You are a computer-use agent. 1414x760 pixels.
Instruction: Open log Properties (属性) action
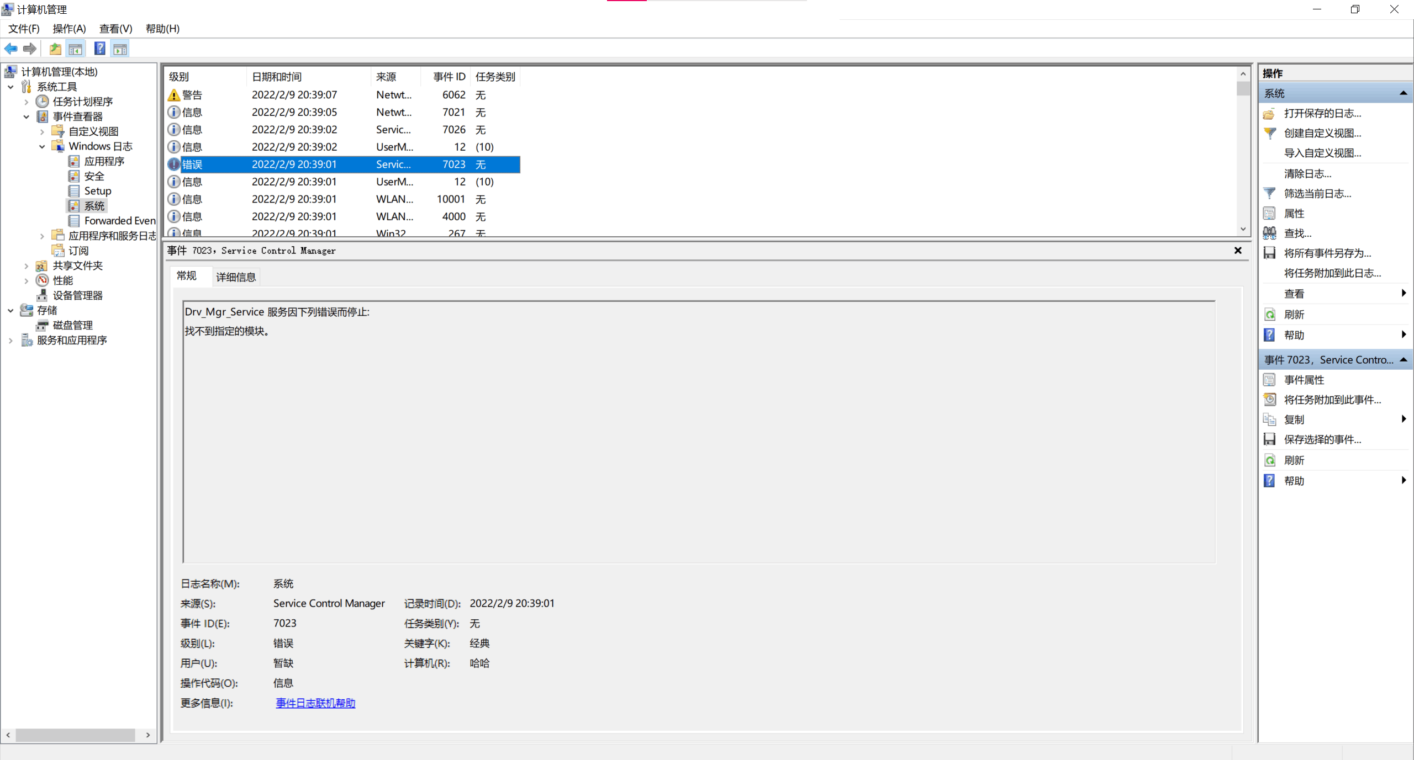tap(1294, 214)
